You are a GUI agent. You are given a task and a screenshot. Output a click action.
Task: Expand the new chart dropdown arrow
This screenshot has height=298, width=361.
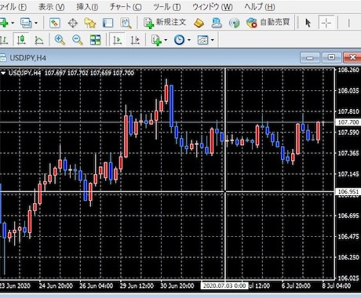click(x=13, y=23)
